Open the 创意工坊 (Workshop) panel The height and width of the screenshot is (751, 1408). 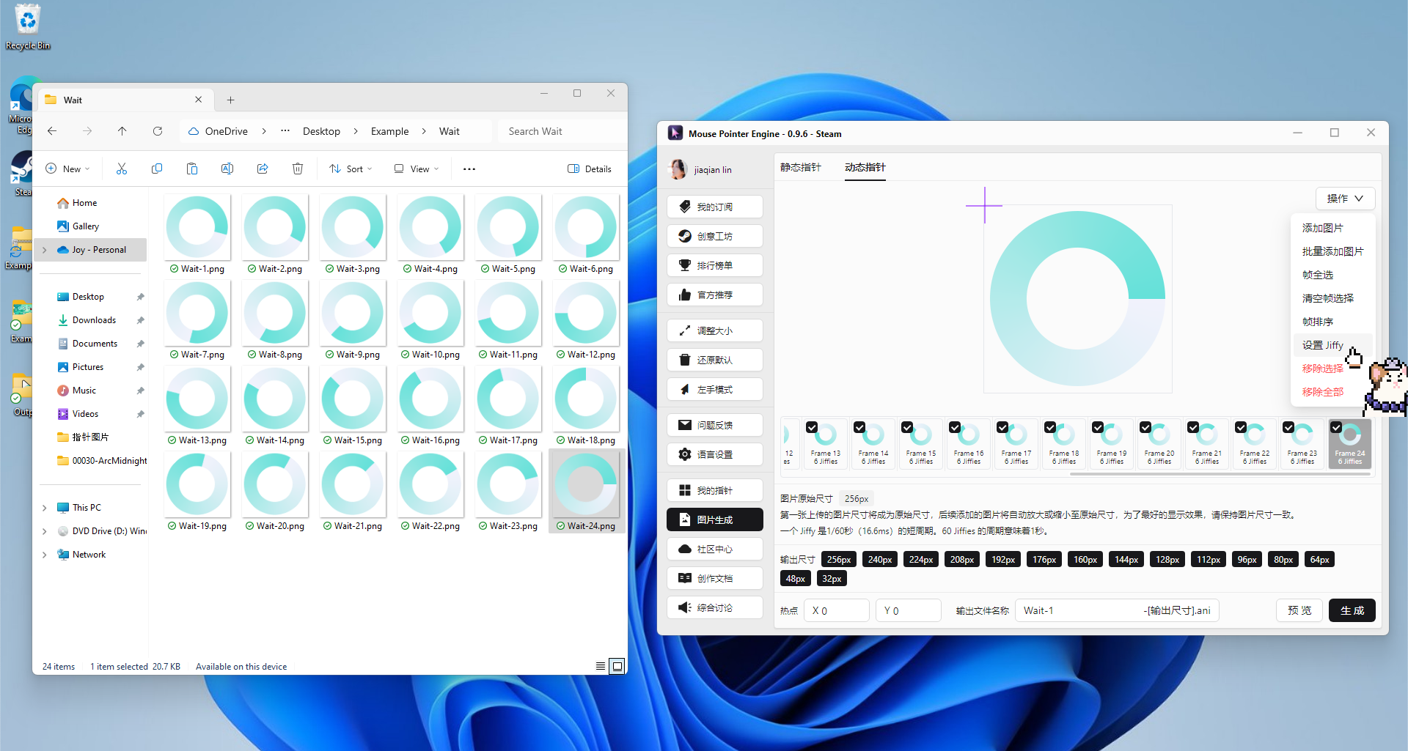point(715,235)
